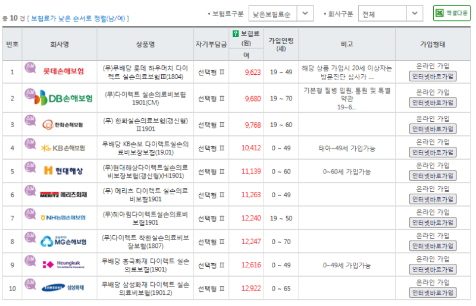Click the consultation bubble icon for 현대해상
The image size is (476, 306).
tap(30, 167)
